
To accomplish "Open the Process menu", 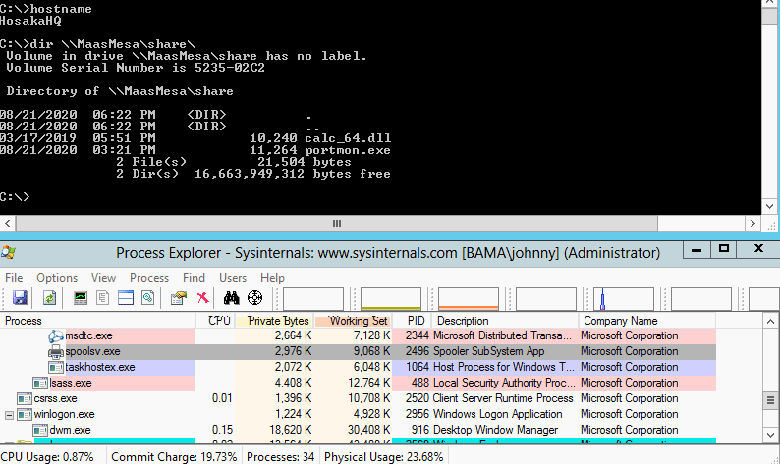I will click(149, 278).
